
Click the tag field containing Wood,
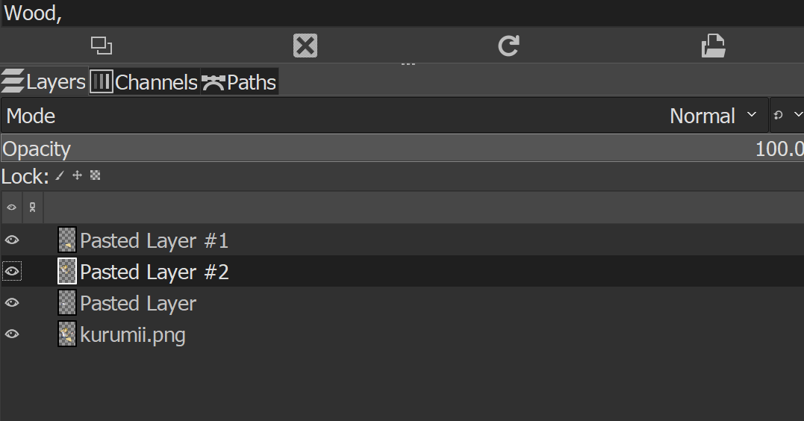(x=402, y=13)
